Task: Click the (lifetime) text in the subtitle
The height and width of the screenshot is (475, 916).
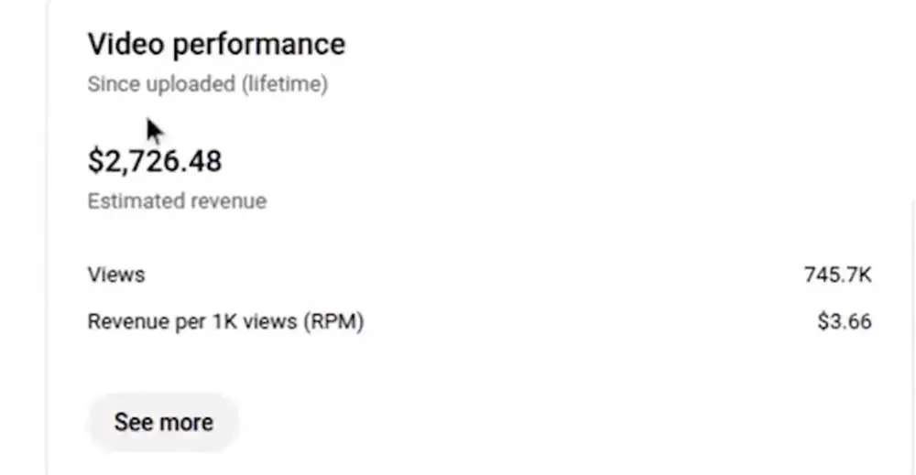Action: click(x=284, y=84)
